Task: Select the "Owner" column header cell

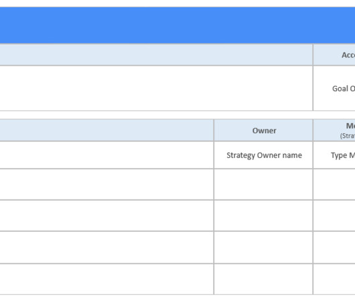Action: (x=263, y=131)
